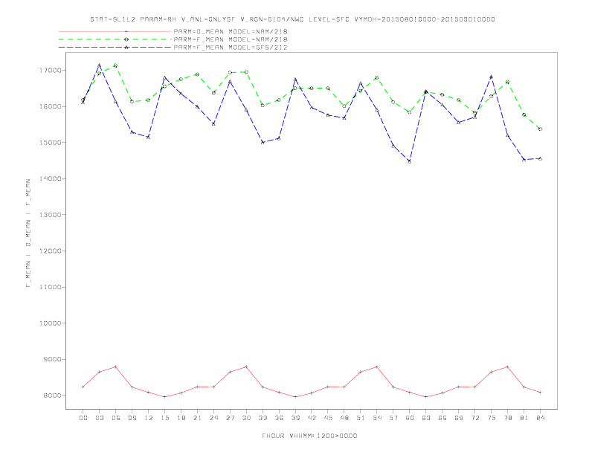Click the x-axis tick label 12
This screenshot has width=589, height=455.
pos(149,418)
